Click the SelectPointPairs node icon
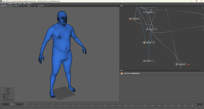 [144, 12]
